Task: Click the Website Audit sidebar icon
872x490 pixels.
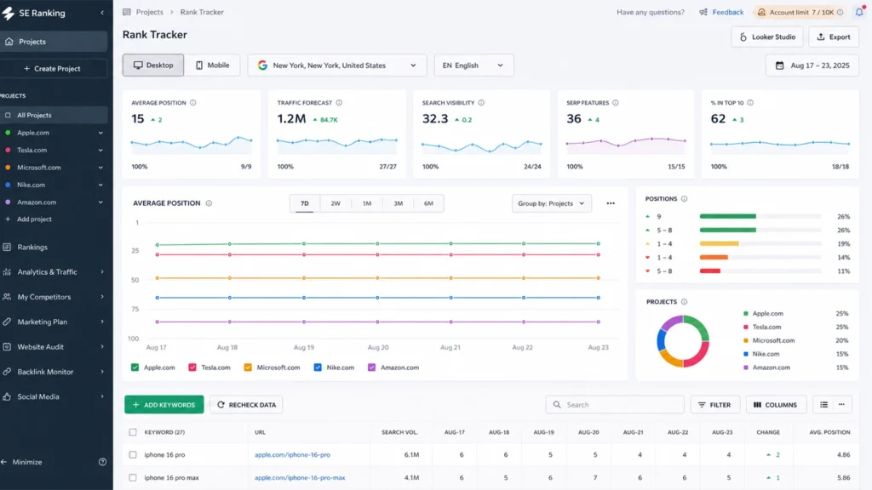Action: tap(7, 347)
